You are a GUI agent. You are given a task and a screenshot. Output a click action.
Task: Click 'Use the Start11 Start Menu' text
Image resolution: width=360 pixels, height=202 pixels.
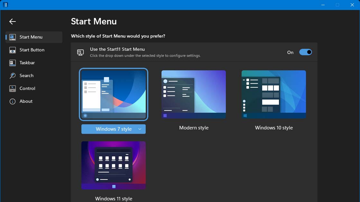tap(117, 49)
